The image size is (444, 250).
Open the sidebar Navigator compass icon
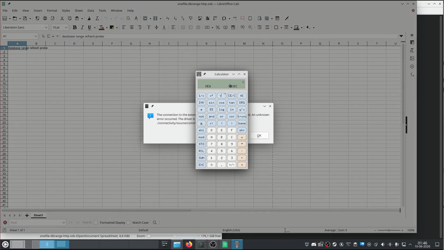point(412,66)
